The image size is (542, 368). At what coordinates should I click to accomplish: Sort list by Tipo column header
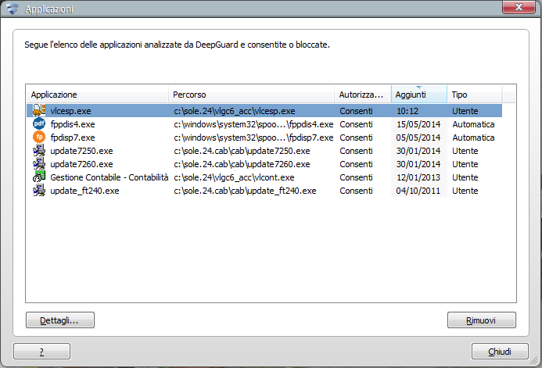tap(473, 95)
